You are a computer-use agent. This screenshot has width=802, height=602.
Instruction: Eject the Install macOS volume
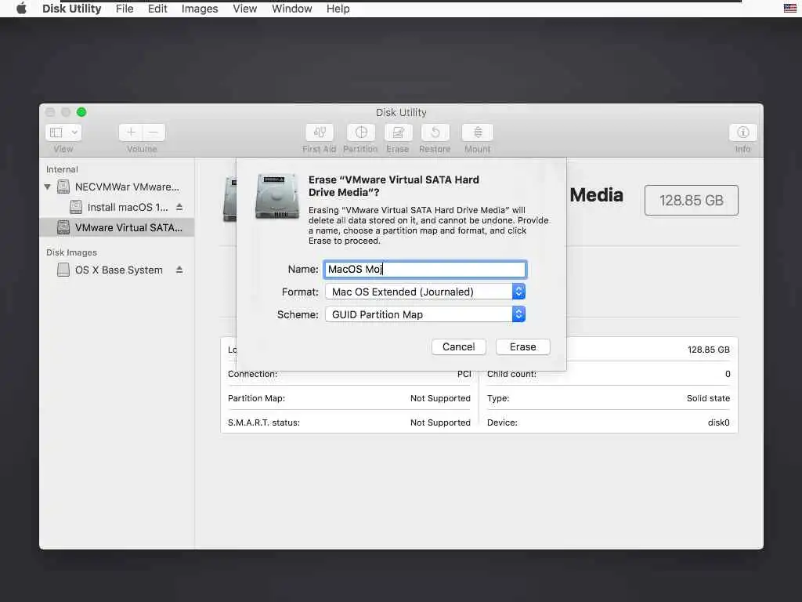(x=179, y=207)
